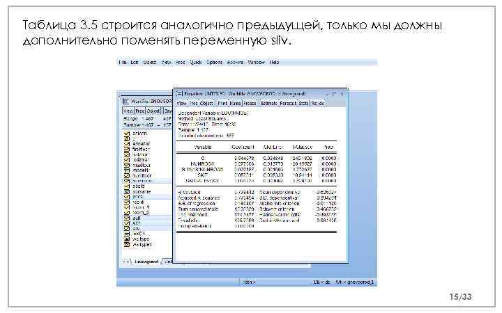Click the series icon beside firstfloor

[127, 149]
